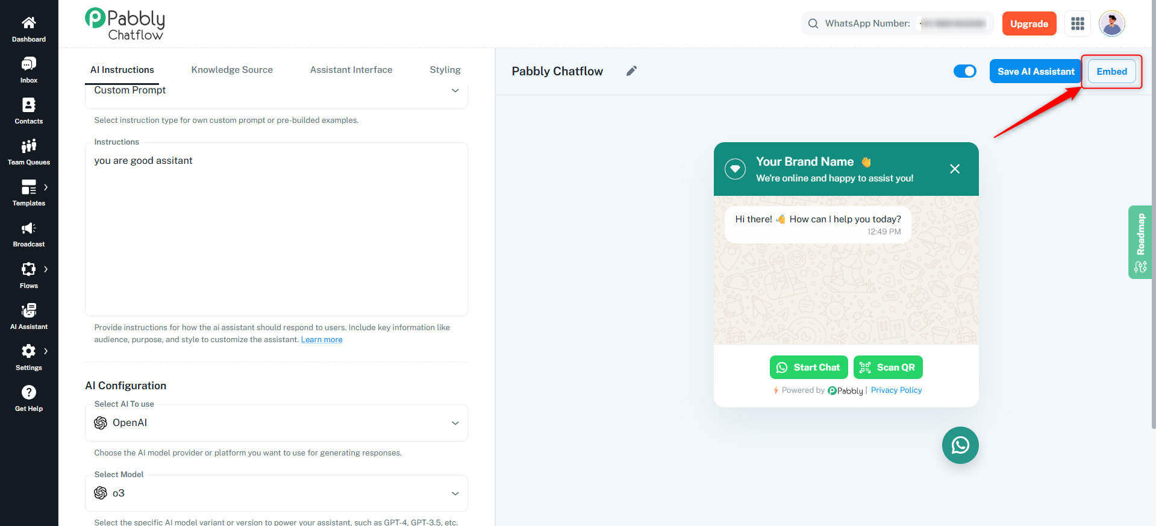Click the Upgrade button
This screenshot has height=526, width=1156.
point(1029,23)
